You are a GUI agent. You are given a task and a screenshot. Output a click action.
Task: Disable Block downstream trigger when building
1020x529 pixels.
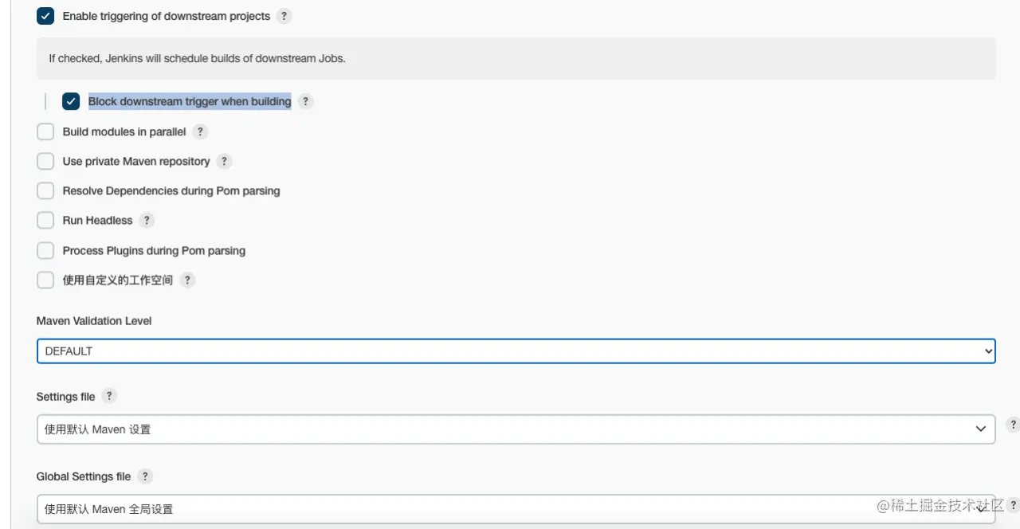click(71, 101)
